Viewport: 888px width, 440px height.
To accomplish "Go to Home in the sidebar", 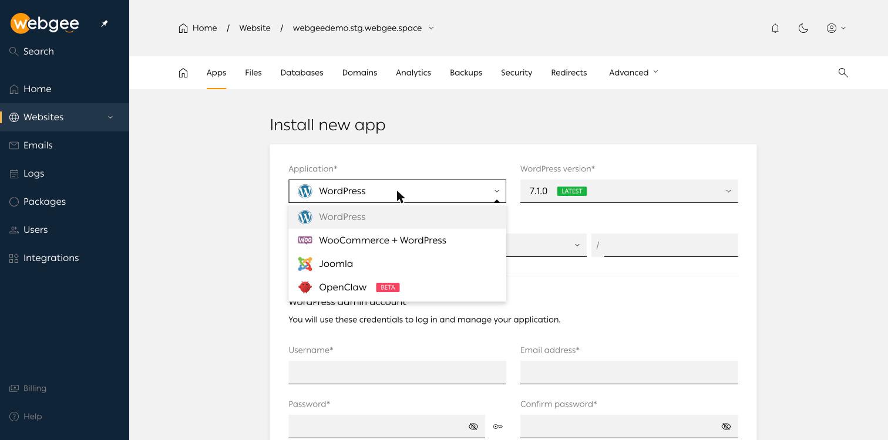I will tap(65, 89).
